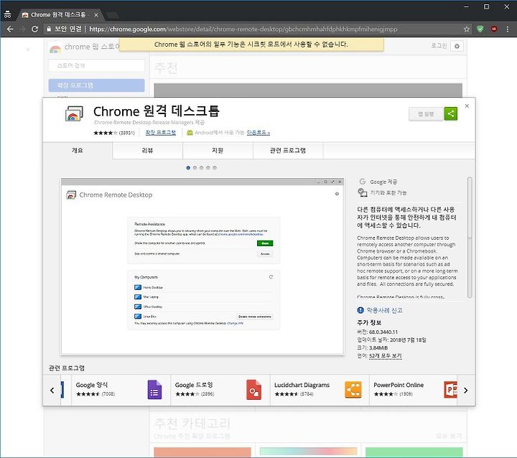
Task: Close the Chrome 원격 데스크톱 browser tab
Action: (96, 15)
